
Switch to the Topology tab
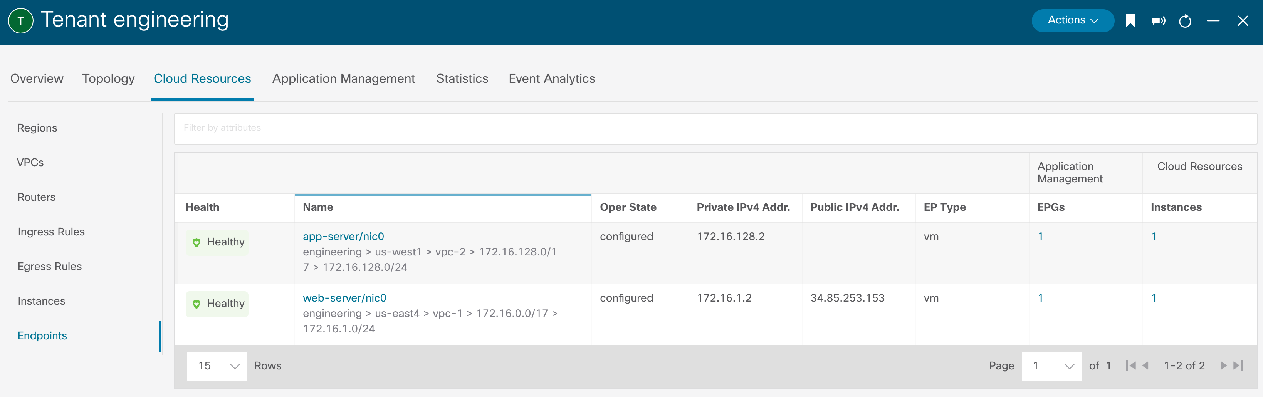coord(108,78)
